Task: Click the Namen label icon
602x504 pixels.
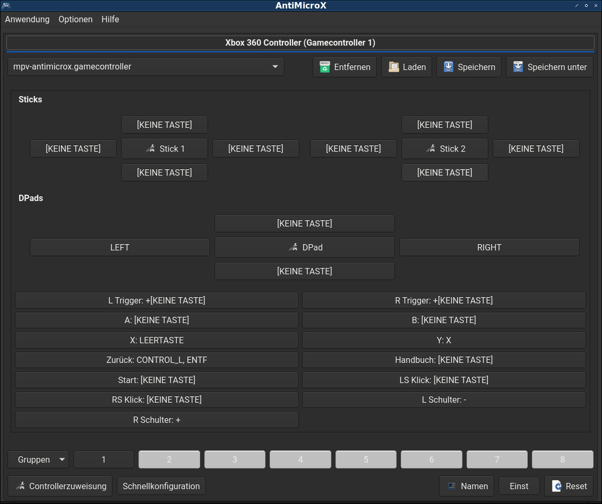Action: pyautogui.click(x=452, y=486)
